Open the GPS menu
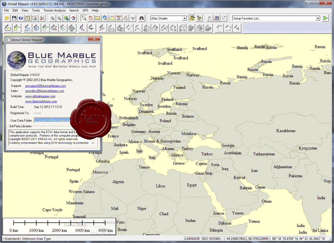 85,10
